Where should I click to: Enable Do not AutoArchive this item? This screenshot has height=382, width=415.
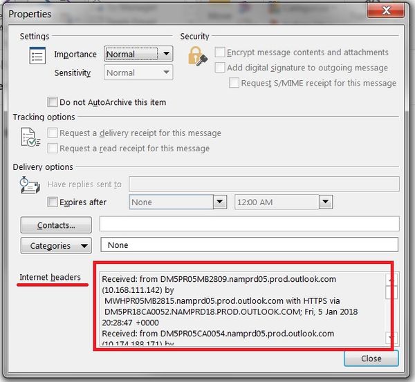click(x=53, y=102)
